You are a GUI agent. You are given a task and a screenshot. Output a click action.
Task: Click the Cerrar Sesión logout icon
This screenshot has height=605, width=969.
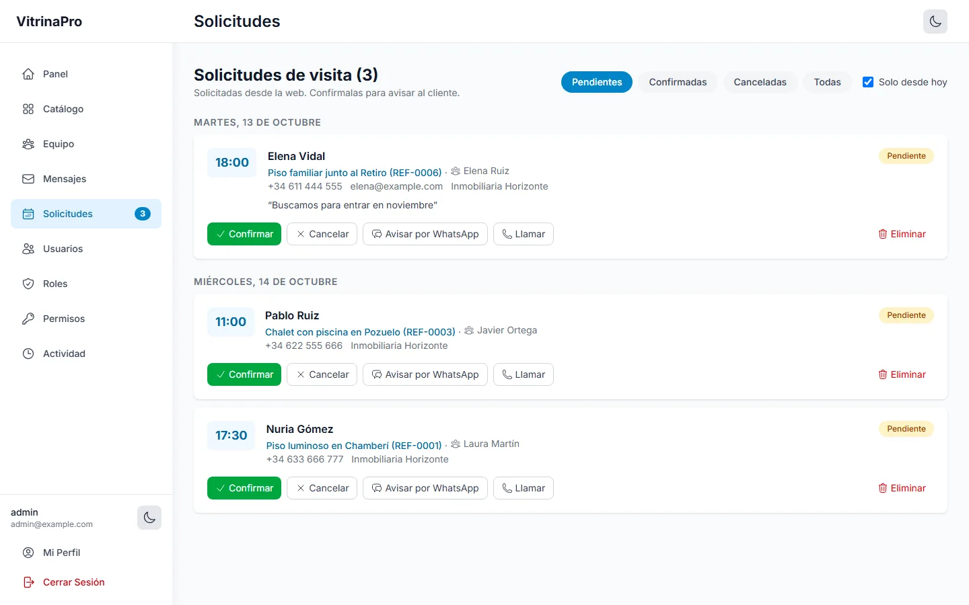coord(28,582)
